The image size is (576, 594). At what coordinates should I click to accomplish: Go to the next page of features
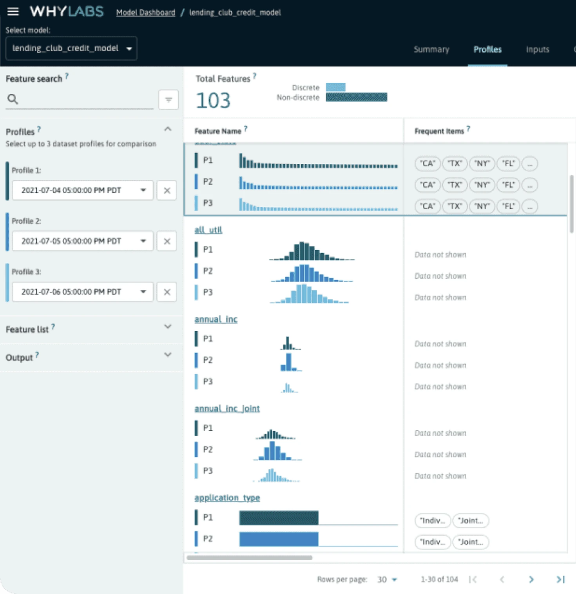pos(531,579)
